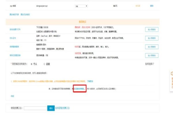Screen dimensions: 173x115
Task: Open the 备案管家服务 product link
Action: click(x=14, y=47)
